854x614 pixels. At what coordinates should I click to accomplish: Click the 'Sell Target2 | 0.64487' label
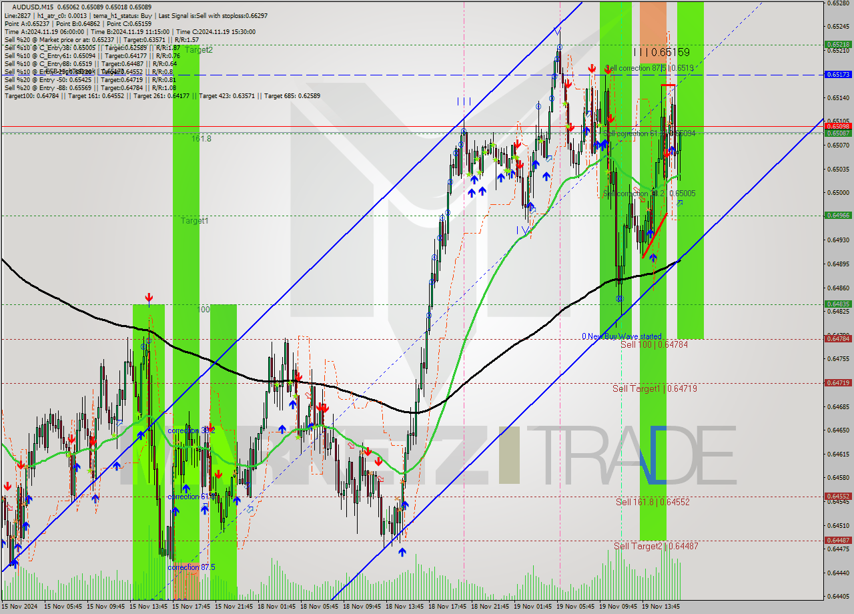pos(656,546)
